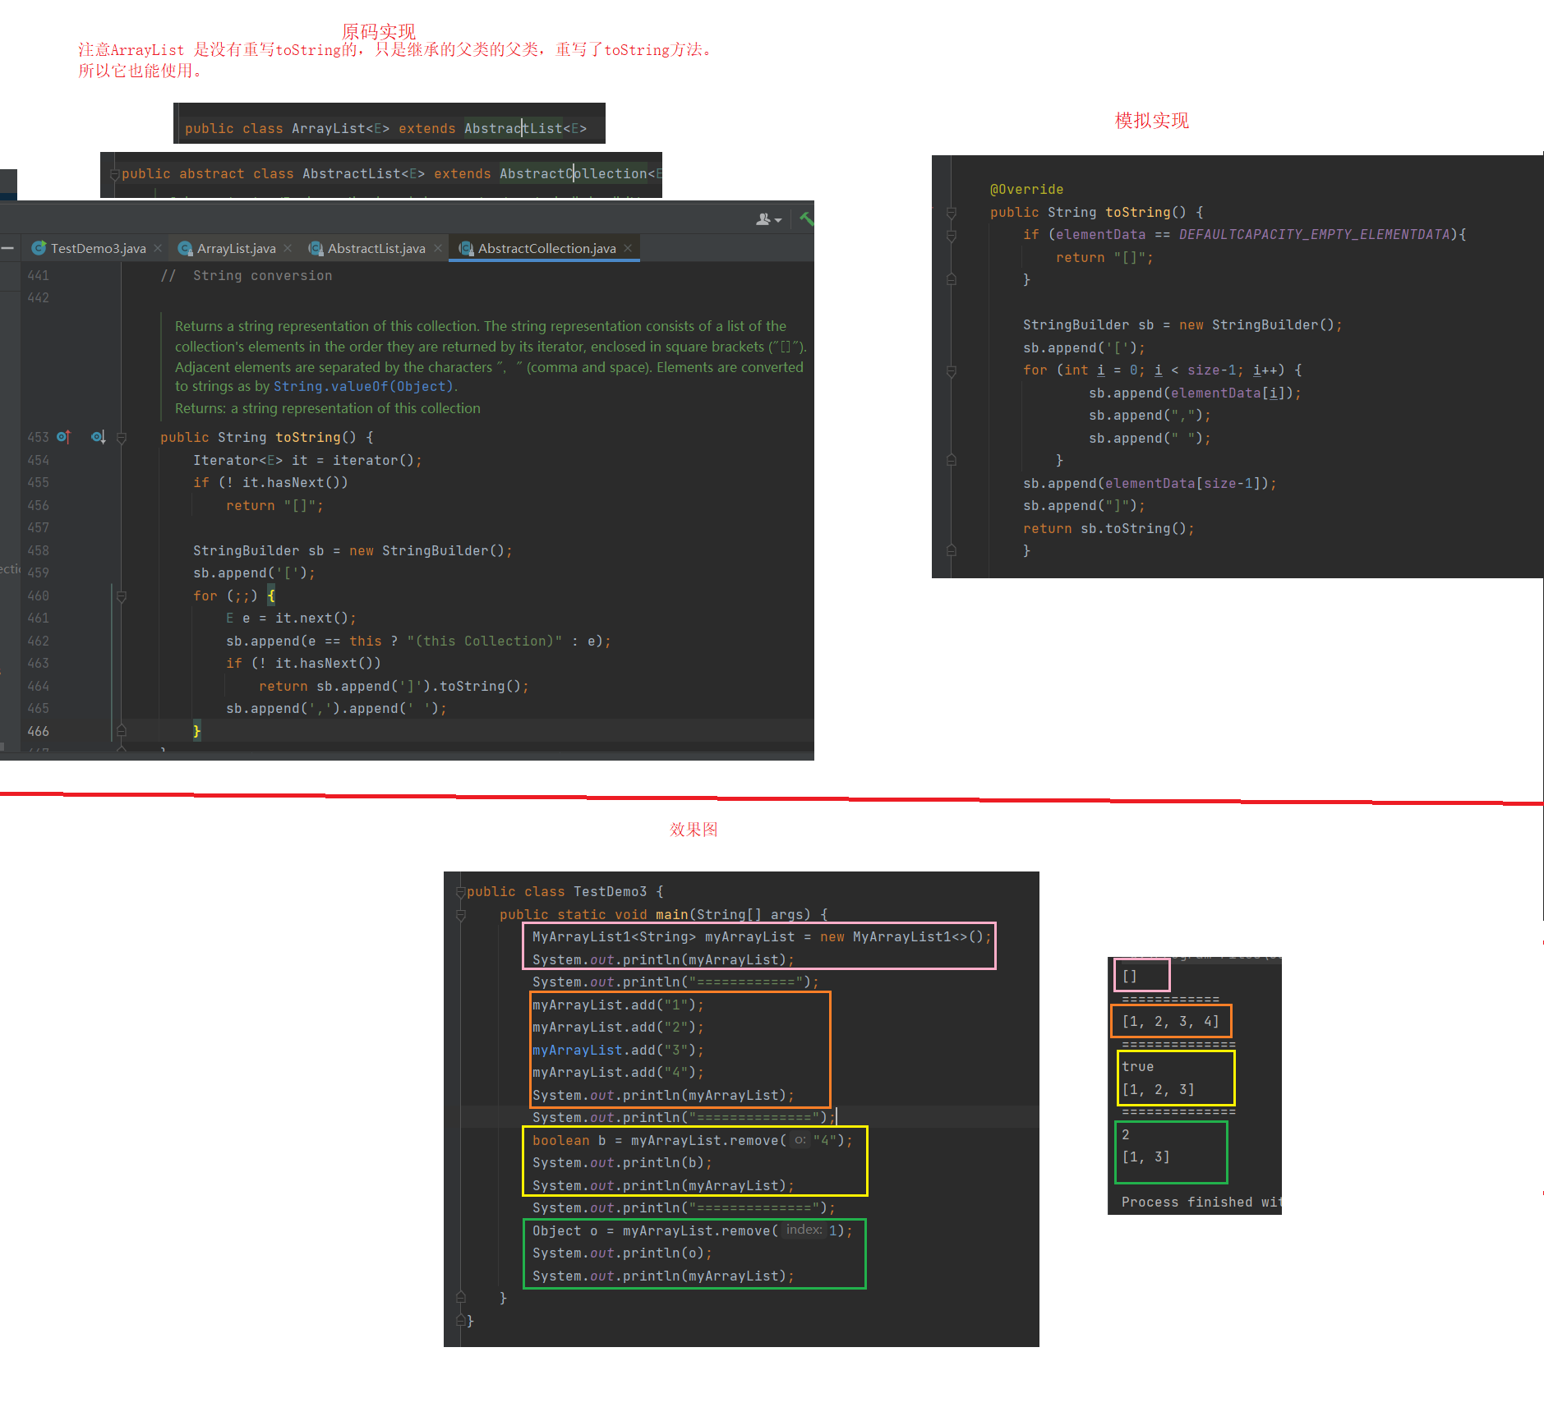This screenshot has height=1421, width=1544.
Task: Click the AbstractList.java abstract class icon
Action: [x=315, y=248]
